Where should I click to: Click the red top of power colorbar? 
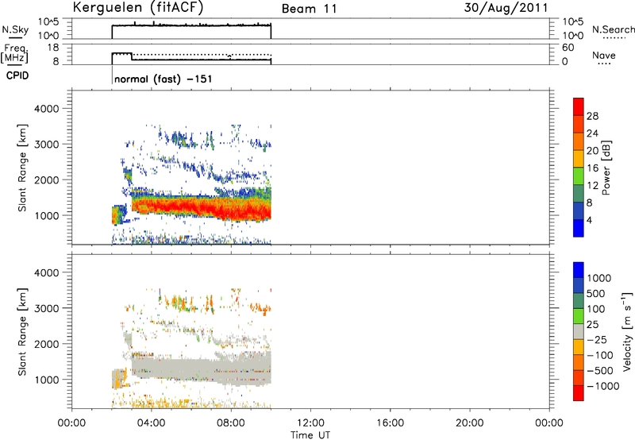579,106
